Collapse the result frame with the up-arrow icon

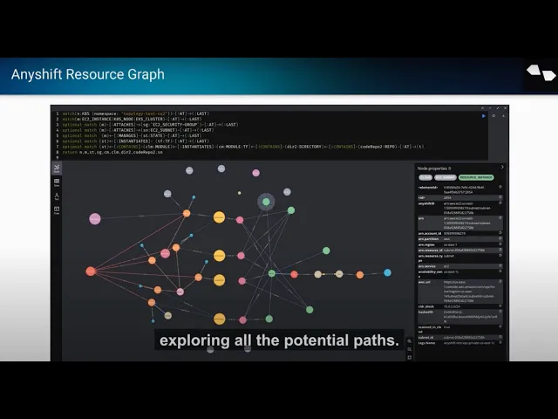tap(490, 108)
